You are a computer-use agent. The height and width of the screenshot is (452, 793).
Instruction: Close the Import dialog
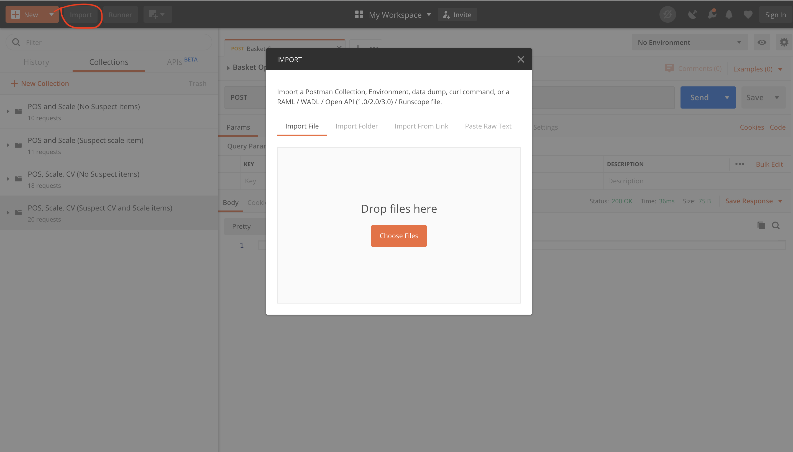coord(521,59)
